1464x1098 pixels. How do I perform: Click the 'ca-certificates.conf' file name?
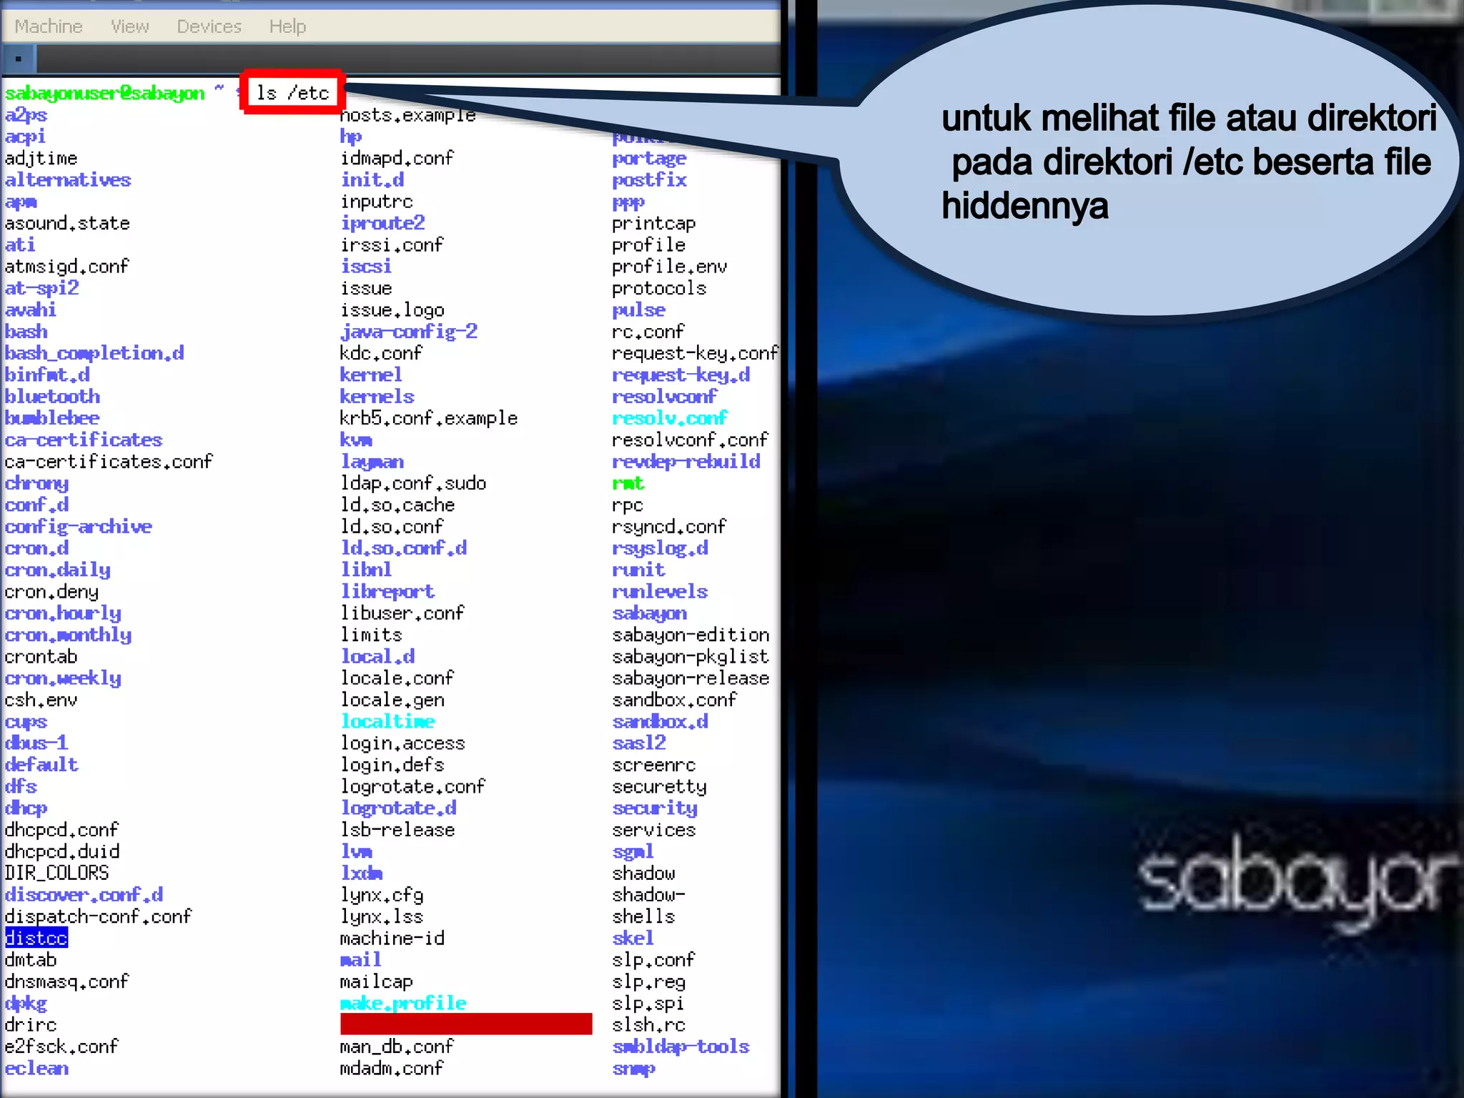coord(109,462)
